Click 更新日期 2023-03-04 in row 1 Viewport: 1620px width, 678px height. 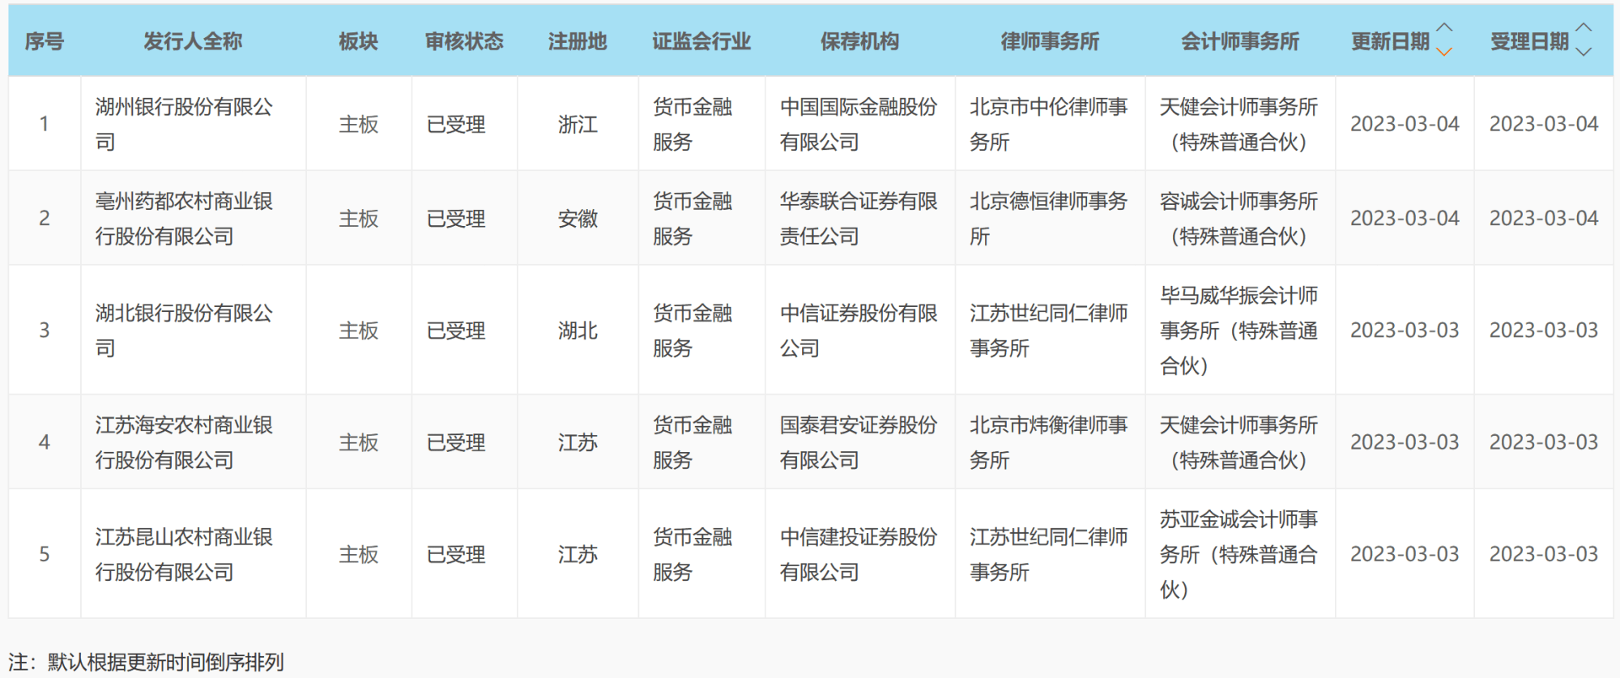1405,124
